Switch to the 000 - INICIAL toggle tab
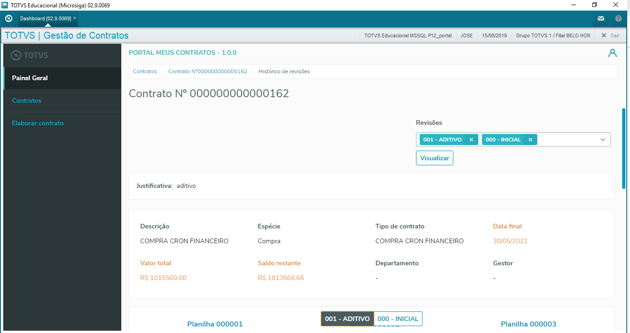Viewport: 630px width, 333px height. (398, 319)
